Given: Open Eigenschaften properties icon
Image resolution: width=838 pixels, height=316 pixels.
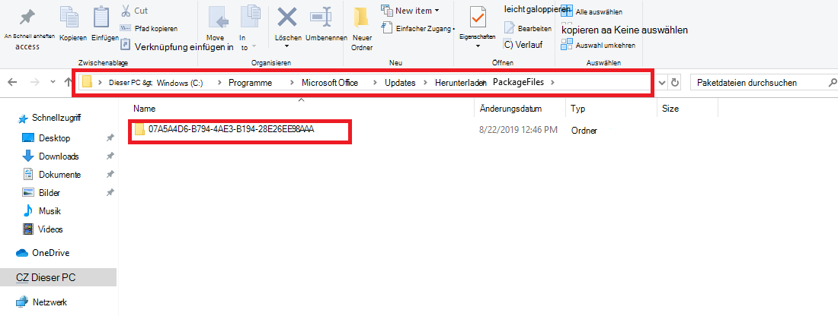Looking at the screenshot, I should (478, 17).
